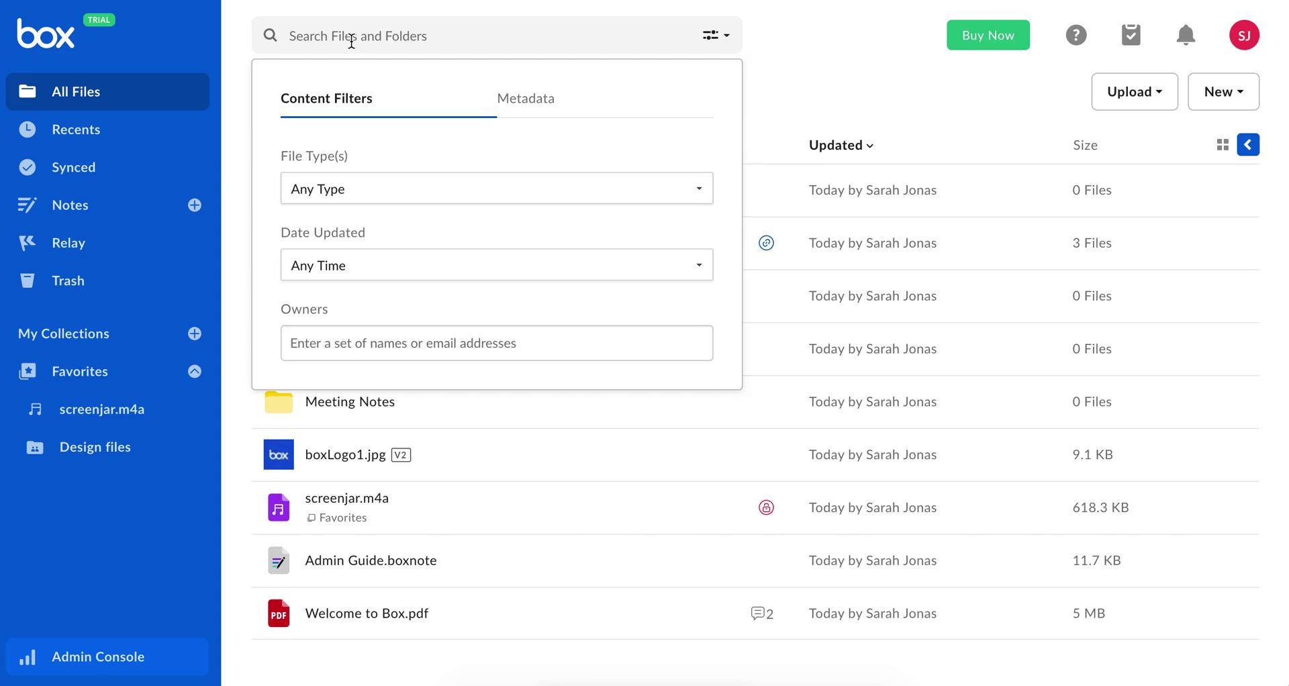Click the Trash bin icon
Screen dimensions: 1289x686
[28, 281]
